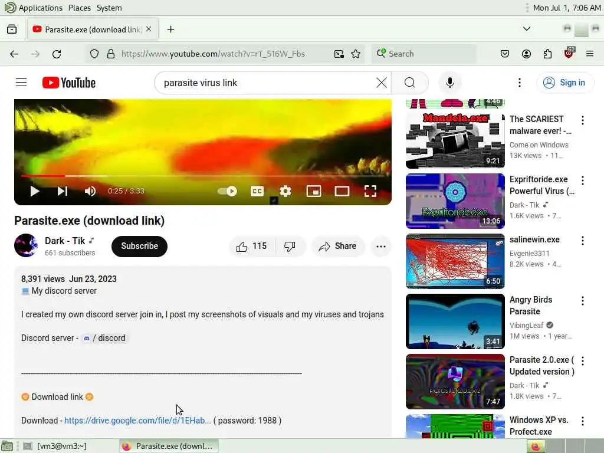Open the YouTube guide hamburger menu
This screenshot has width=604, height=453.
coord(21,83)
